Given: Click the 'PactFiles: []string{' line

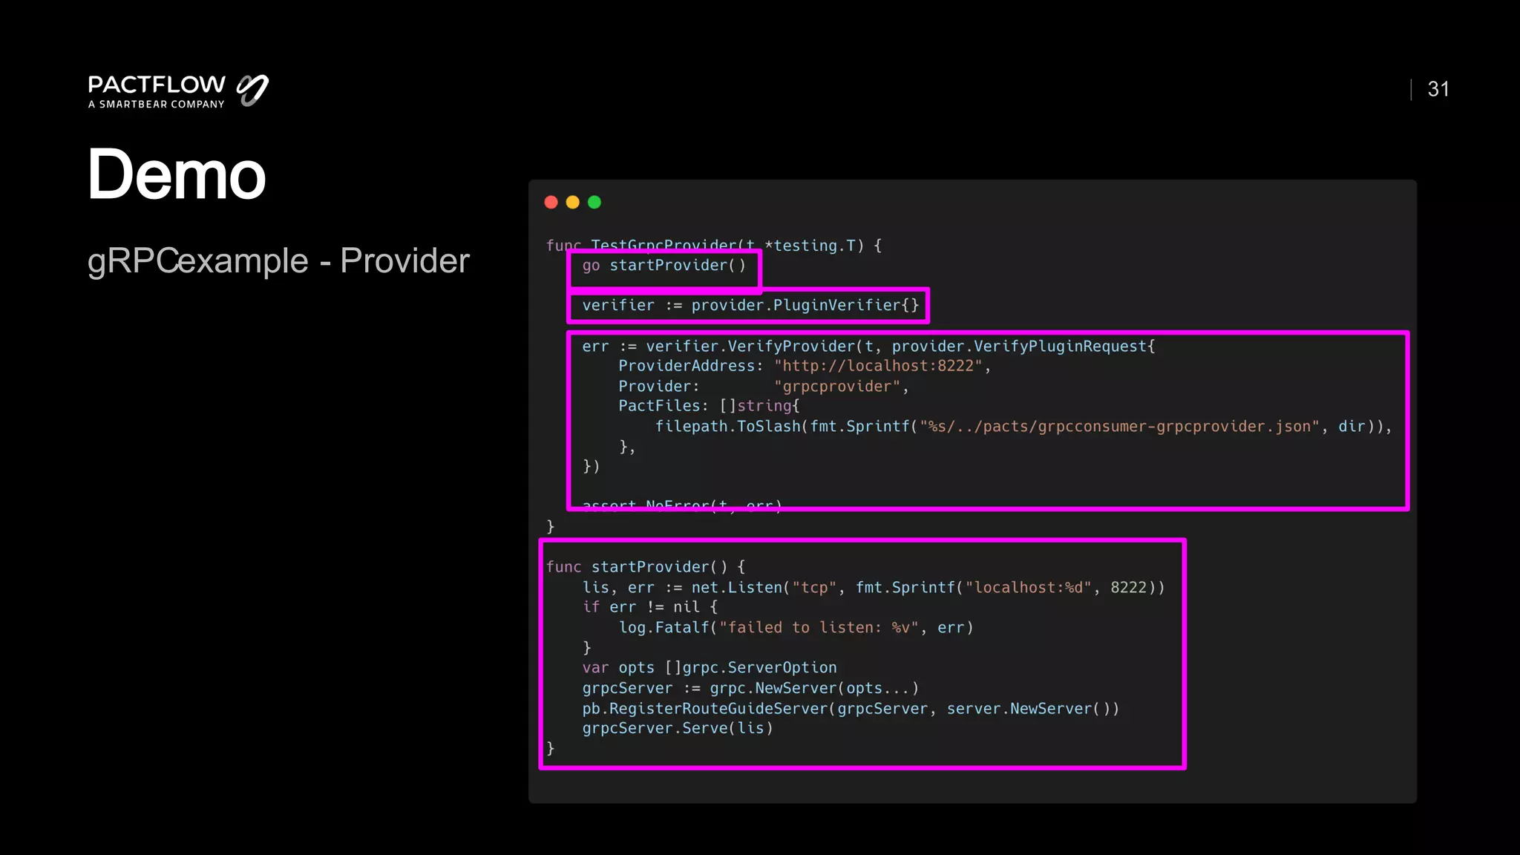Looking at the screenshot, I should [x=709, y=406].
